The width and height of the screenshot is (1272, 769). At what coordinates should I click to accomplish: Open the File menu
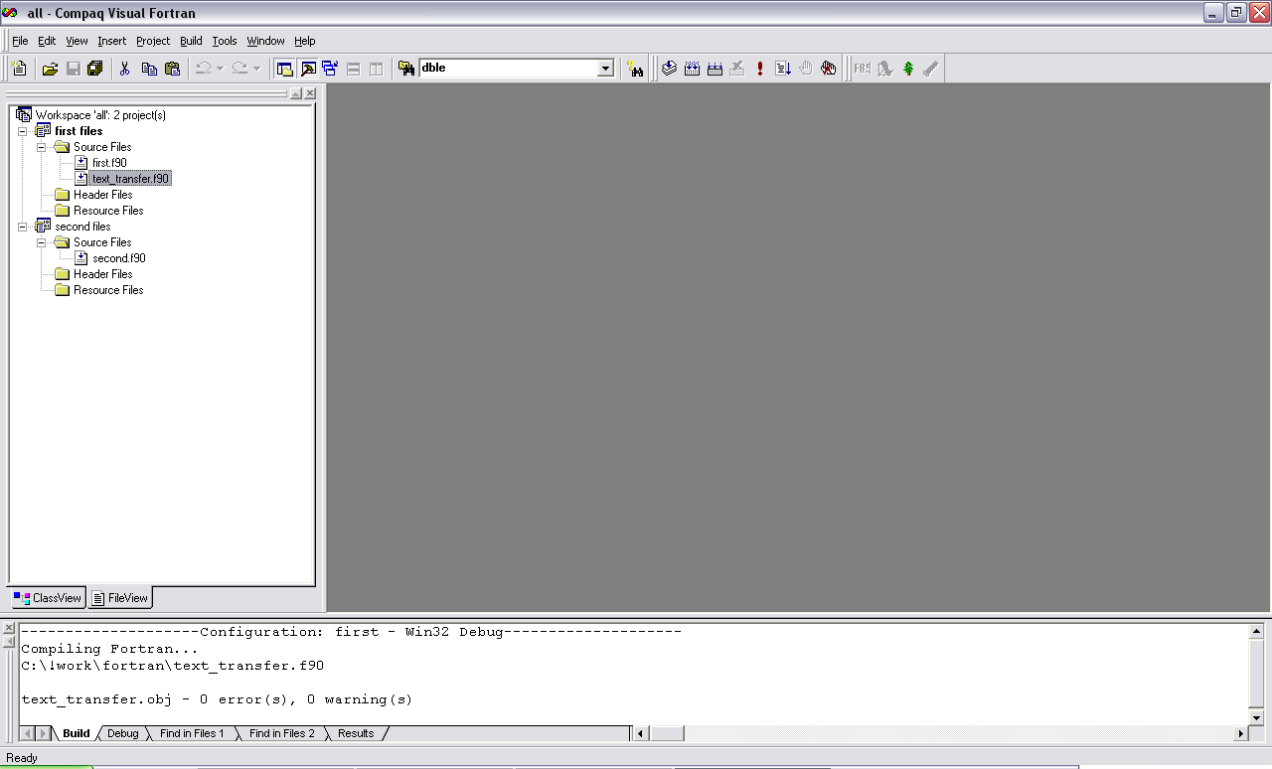[x=20, y=41]
